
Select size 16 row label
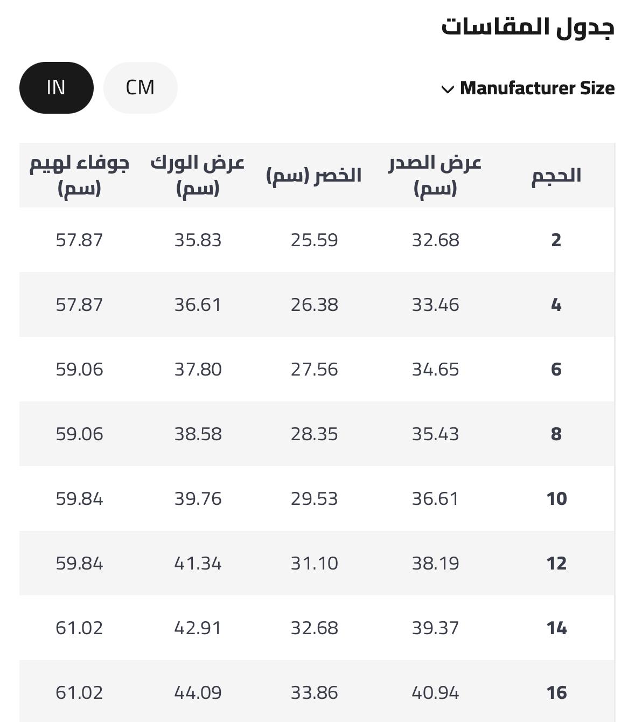click(x=556, y=693)
